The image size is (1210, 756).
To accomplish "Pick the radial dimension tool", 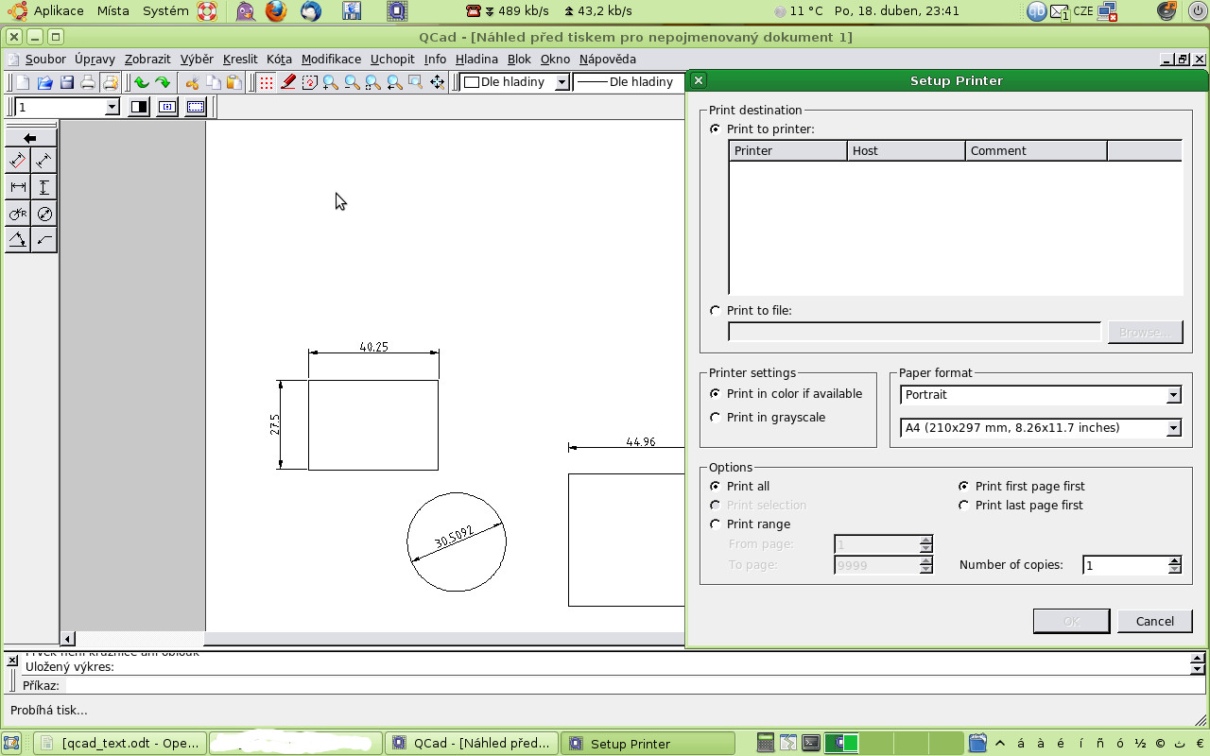I will point(18,214).
